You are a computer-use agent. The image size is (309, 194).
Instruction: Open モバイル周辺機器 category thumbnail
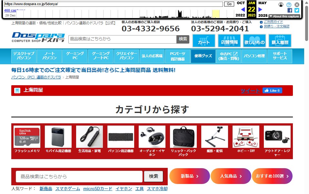[x=58, y=137]
